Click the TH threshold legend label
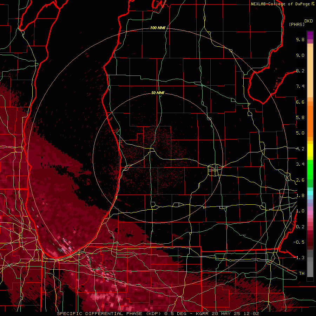The image size is (316, 316). point(302,274)
